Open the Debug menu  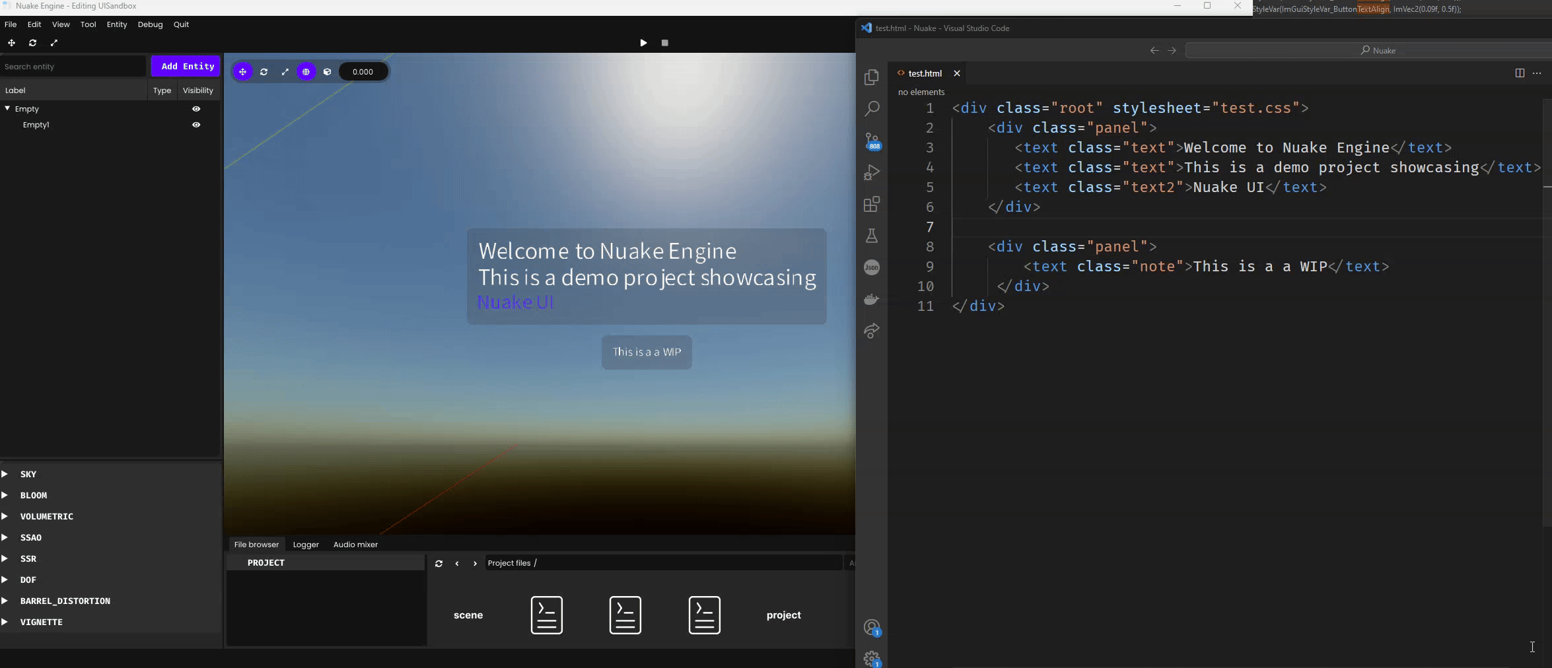click(150, 24)
